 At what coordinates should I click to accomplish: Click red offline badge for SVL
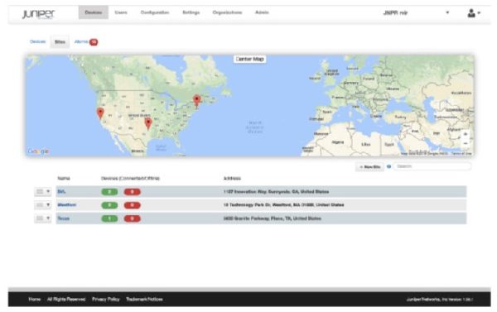click(133, 192)
